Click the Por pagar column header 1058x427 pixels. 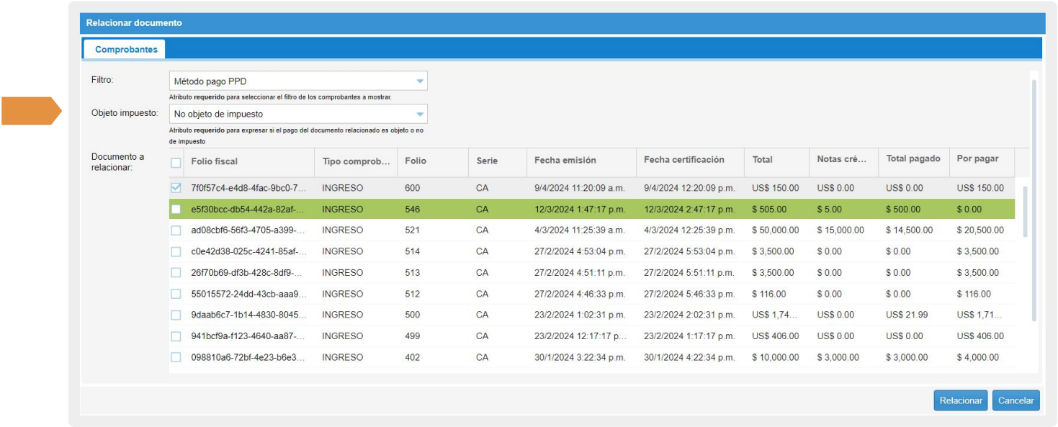click(x=977, y=159)
